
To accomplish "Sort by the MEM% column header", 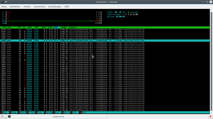I will [56, 27].
